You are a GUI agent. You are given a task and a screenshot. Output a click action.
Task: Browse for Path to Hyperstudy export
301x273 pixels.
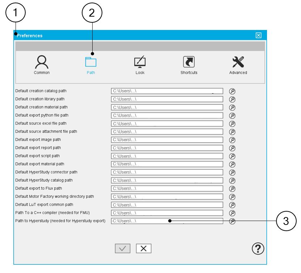(x=232, y=221)
